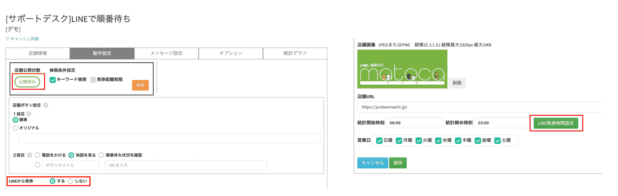Choose the 地図を見る radio button
Image resolution: width=618 pixels, height=196 pixels.
click(x=71, y=155)
